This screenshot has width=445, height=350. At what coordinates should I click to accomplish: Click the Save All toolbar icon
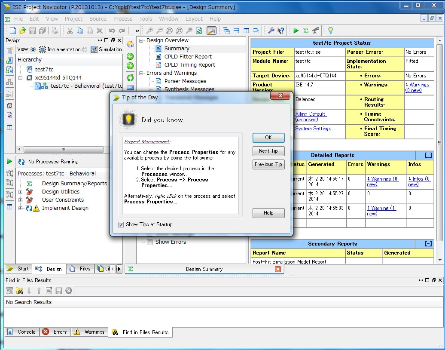43,31
